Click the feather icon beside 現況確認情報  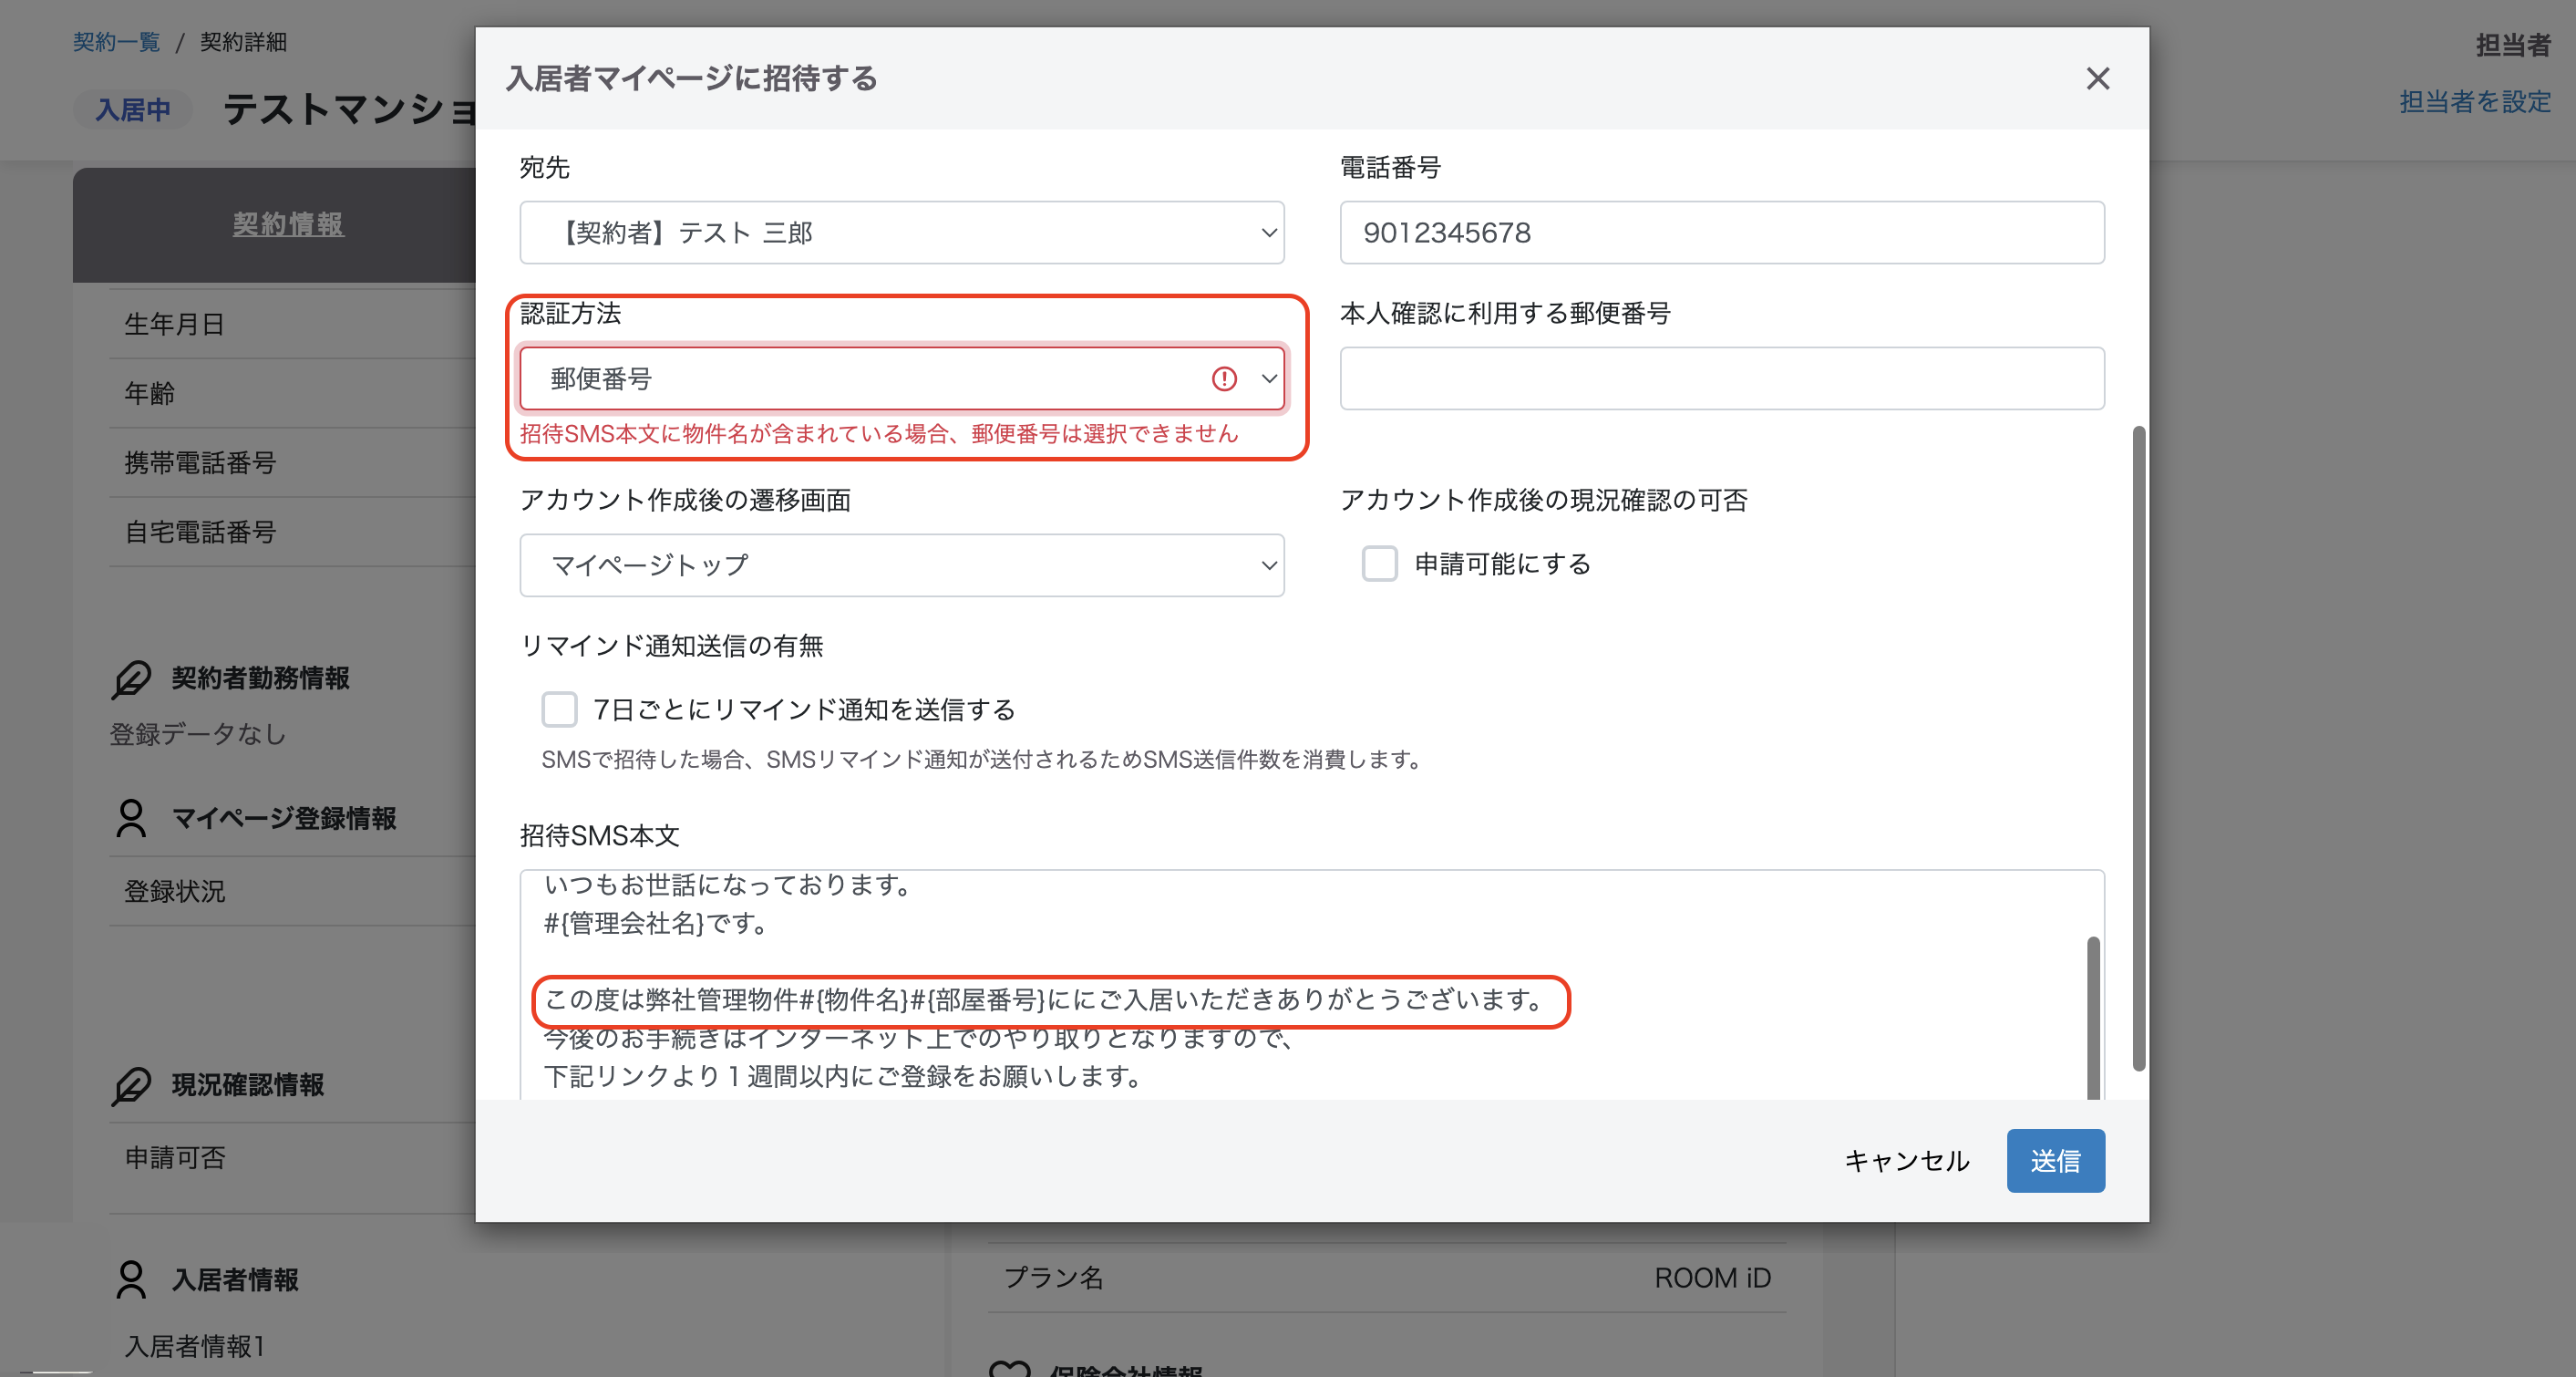pos(131,1085)
